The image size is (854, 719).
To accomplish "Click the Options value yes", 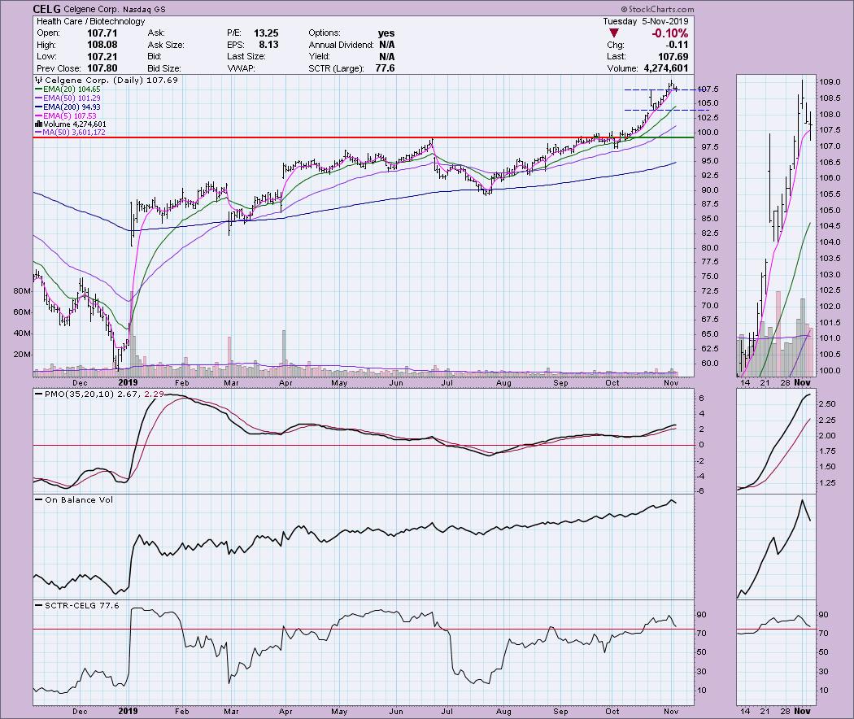I will (386, 33).
